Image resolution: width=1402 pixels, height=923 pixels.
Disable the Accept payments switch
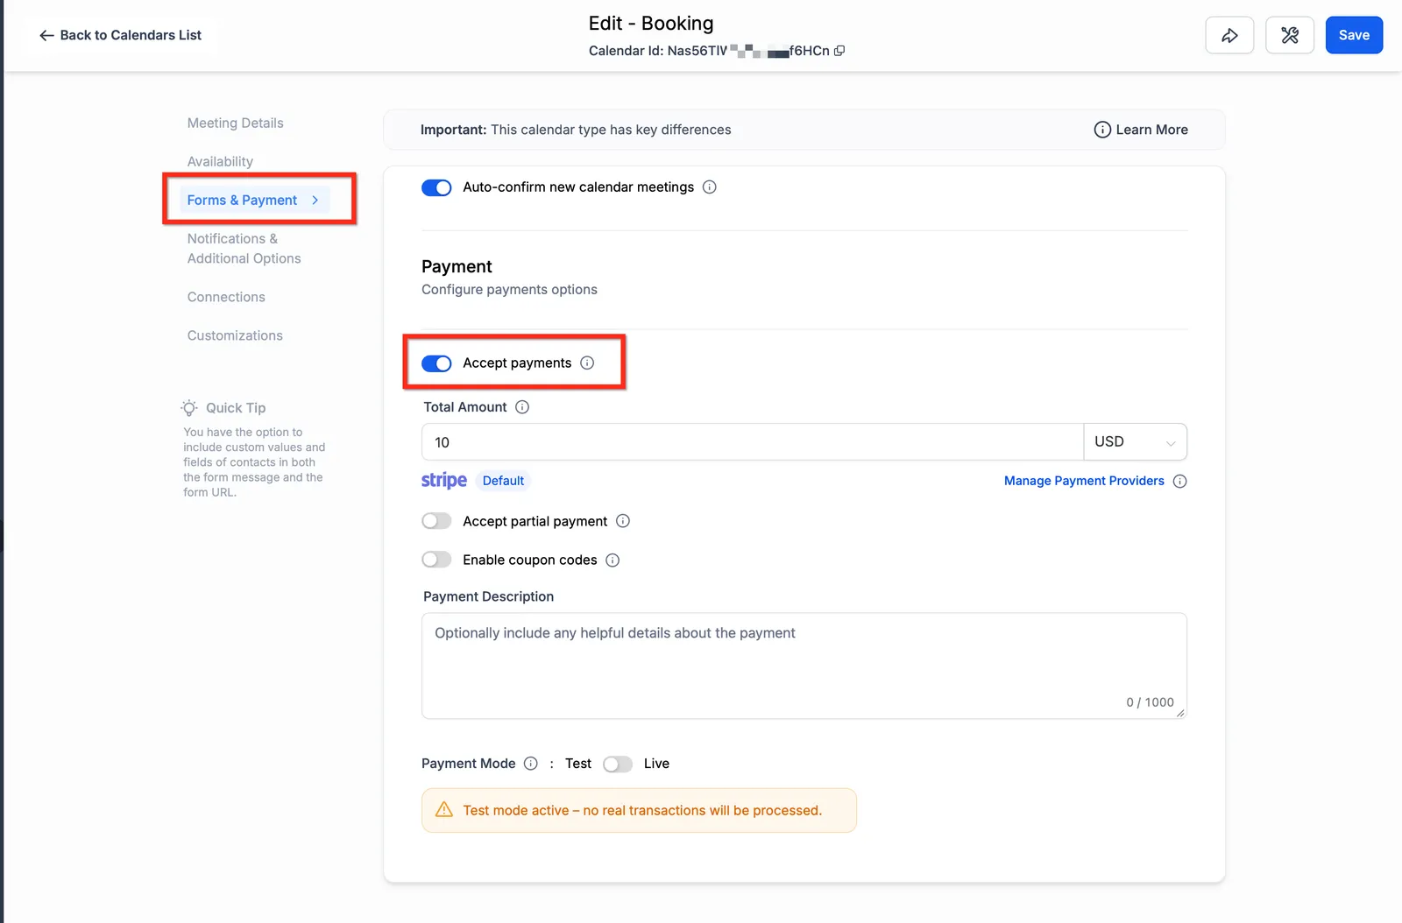point(436,363)
